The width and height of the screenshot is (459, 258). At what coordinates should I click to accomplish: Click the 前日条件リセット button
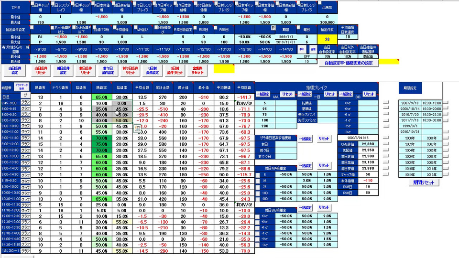pos(85,70)
